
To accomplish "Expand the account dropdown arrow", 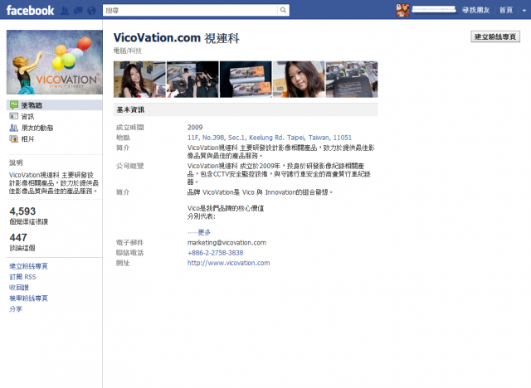I will (524, 11).
